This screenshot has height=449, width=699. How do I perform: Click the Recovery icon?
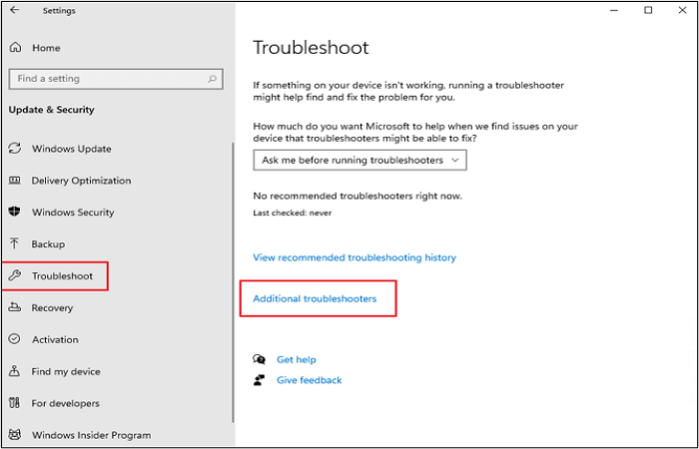pos(15,308)
